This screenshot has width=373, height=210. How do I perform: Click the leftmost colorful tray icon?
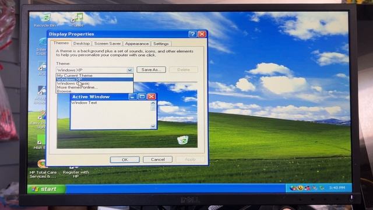[x=293, y=188]
